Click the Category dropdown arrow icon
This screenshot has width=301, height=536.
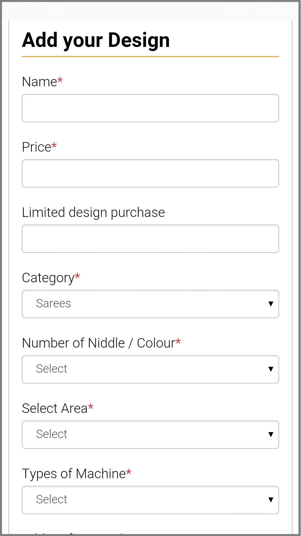click(x=270, y=304)
